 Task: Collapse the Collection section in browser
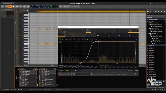148,16
